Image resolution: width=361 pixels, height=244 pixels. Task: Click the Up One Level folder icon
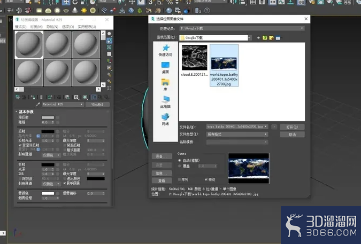[x=265, y=38]
